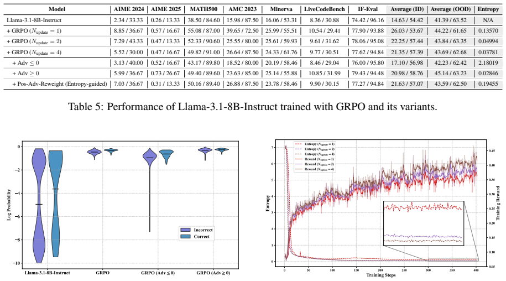The height and width of the screenshot is (281, 506).
Task: Click the 'MATH500' column header
Action: point(204,9)
